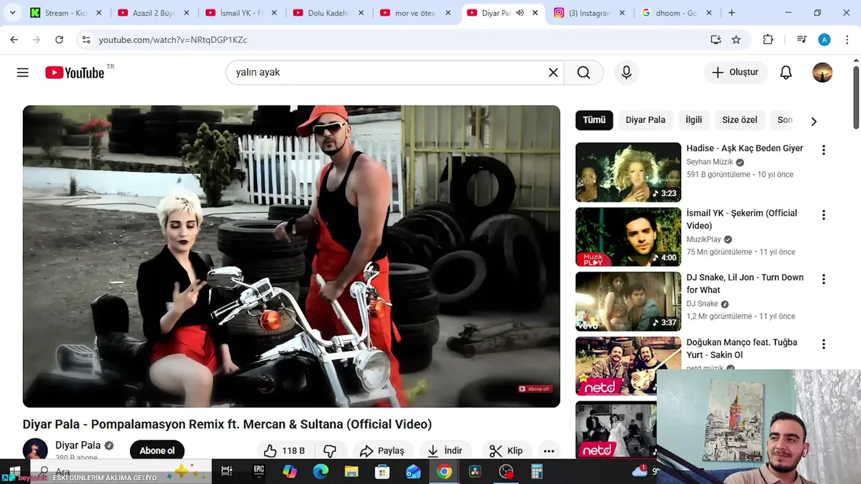Open the Diyar Pala channel avatar
The width and height of the screenshot is (861, 484).
(35, 450)
